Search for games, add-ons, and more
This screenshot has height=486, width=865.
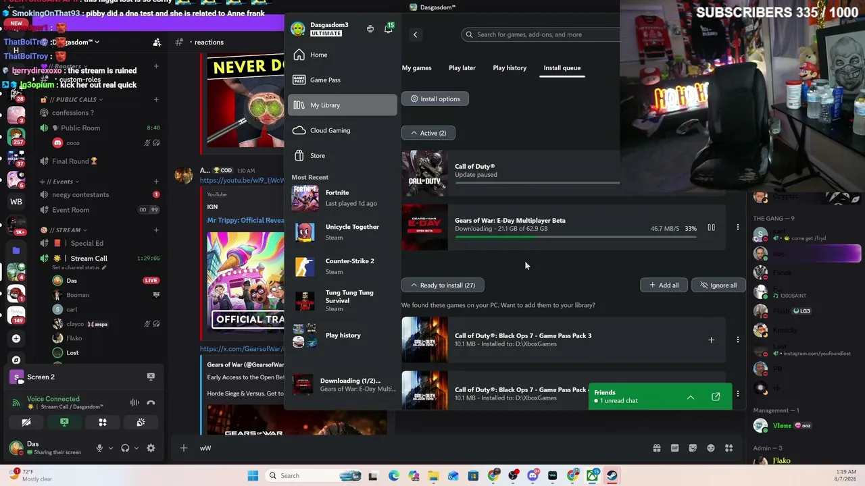pos(541,34)
